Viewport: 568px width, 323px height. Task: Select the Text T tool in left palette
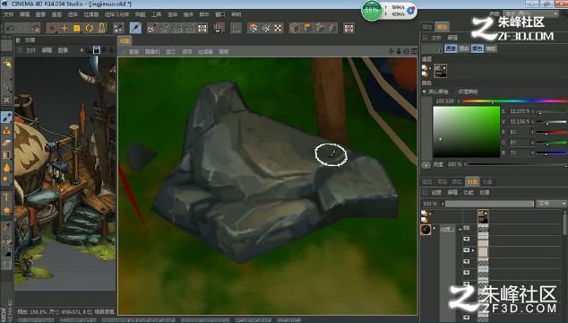(x=6, y=197)
